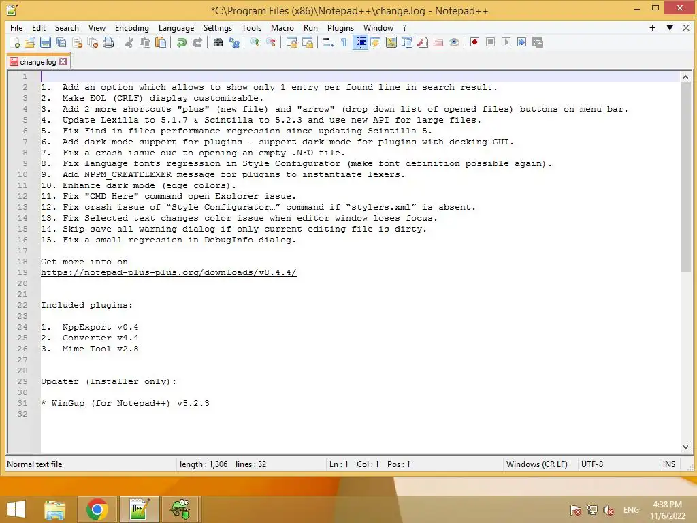
Task: Open the Function List toolbar icon
Action: (423, 42)
